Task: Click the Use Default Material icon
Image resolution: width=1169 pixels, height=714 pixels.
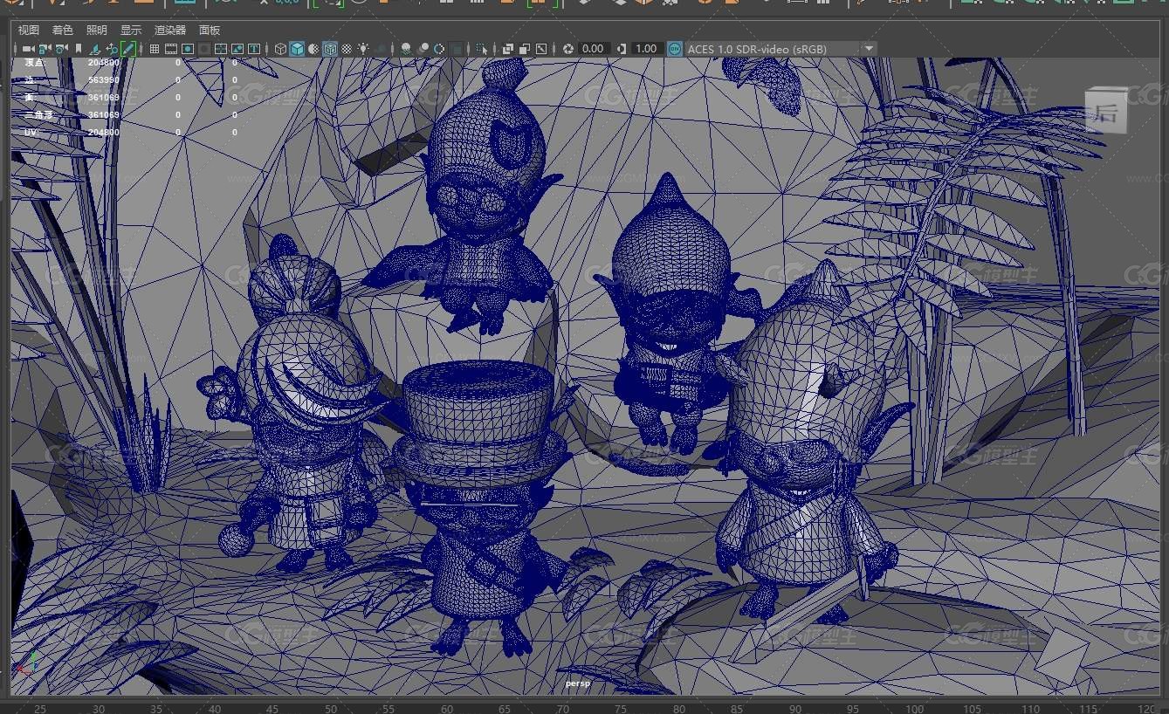Action: point(313,49)
